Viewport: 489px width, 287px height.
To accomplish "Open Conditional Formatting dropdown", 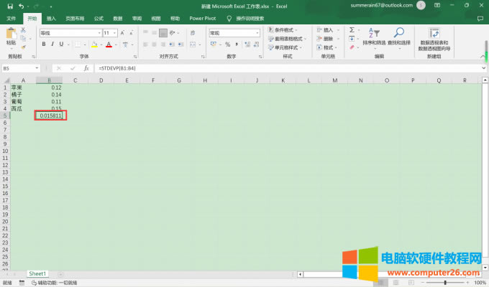I will 288,30.
